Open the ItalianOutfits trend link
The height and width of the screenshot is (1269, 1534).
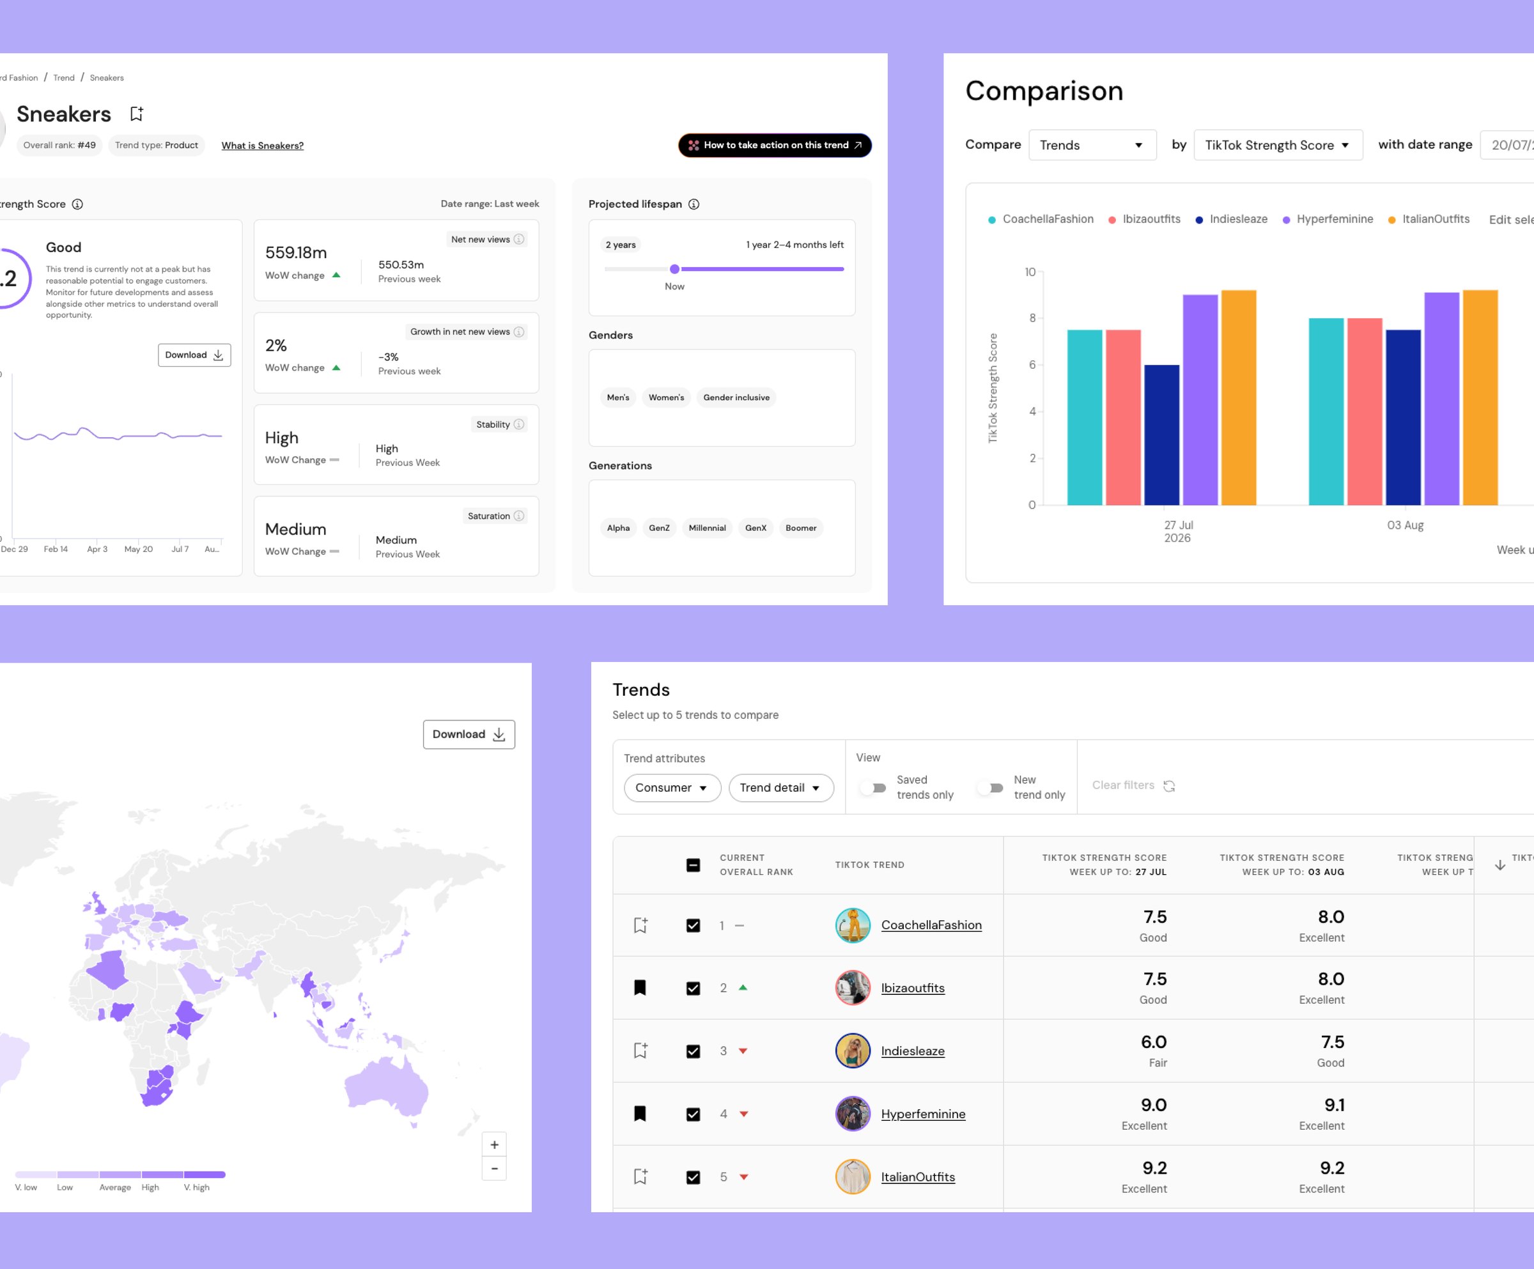pyautogui.click(x=917, y=1177)
